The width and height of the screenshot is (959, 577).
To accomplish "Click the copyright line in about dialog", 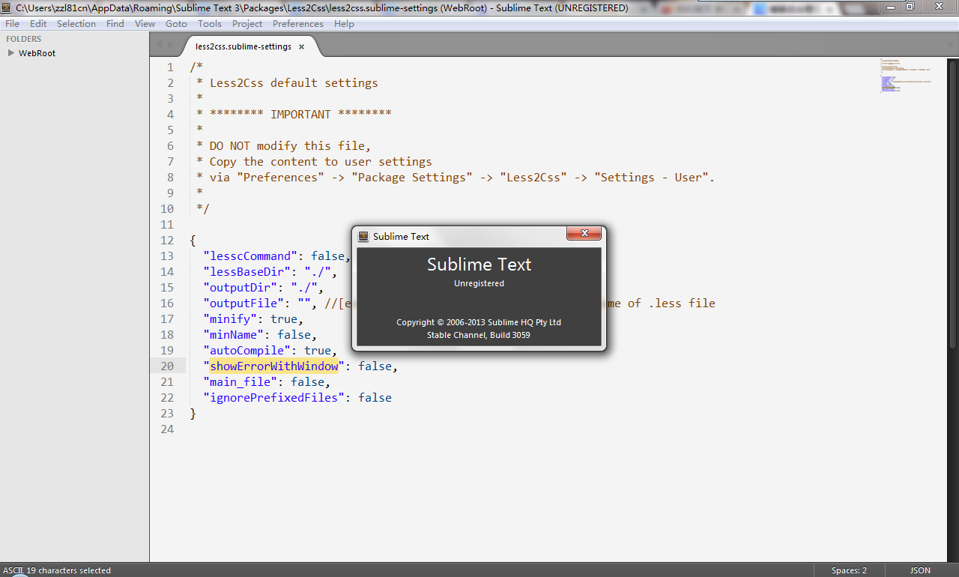I will (x=479, y=322).
